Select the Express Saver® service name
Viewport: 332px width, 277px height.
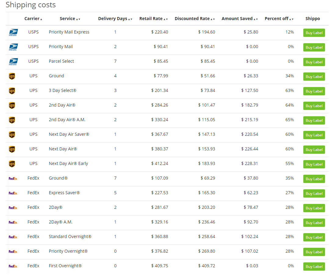64,193
